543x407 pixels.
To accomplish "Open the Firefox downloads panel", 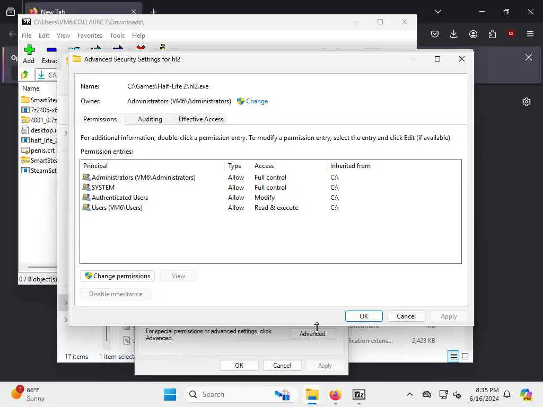I will click(454, 34).
